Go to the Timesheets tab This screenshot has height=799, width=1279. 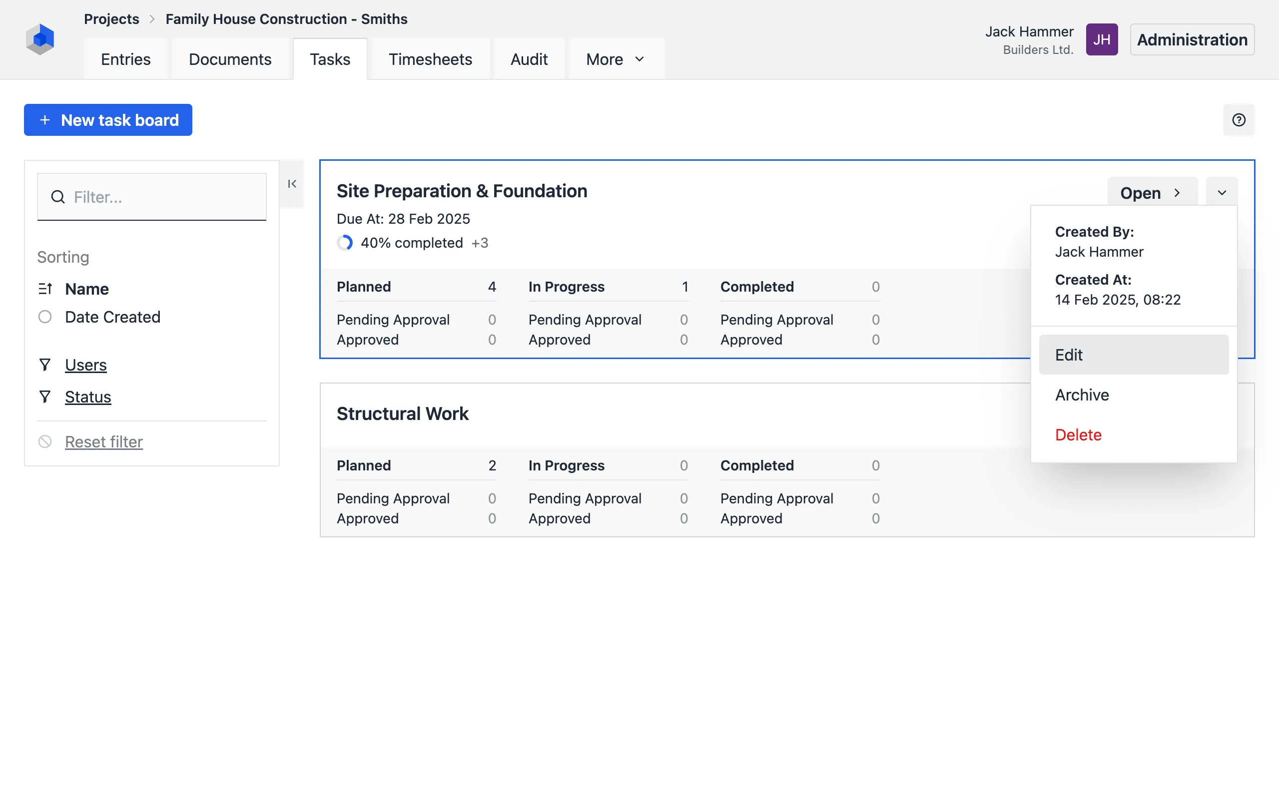point(430,59)
